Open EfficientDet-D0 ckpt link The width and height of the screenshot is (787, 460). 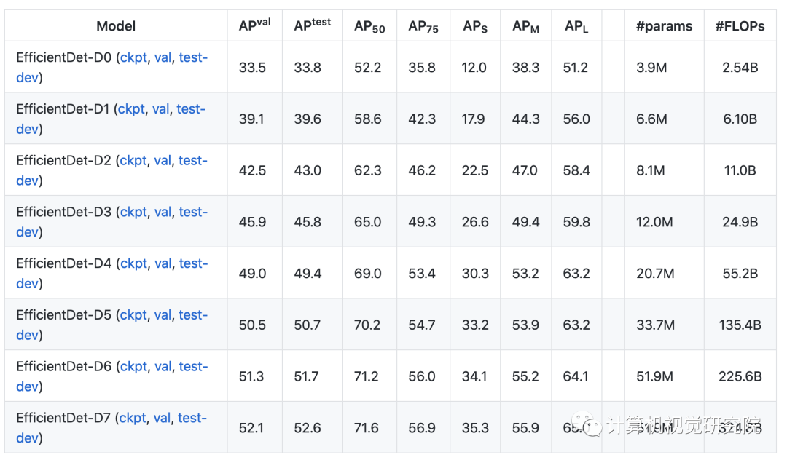(x=133, y=57)
